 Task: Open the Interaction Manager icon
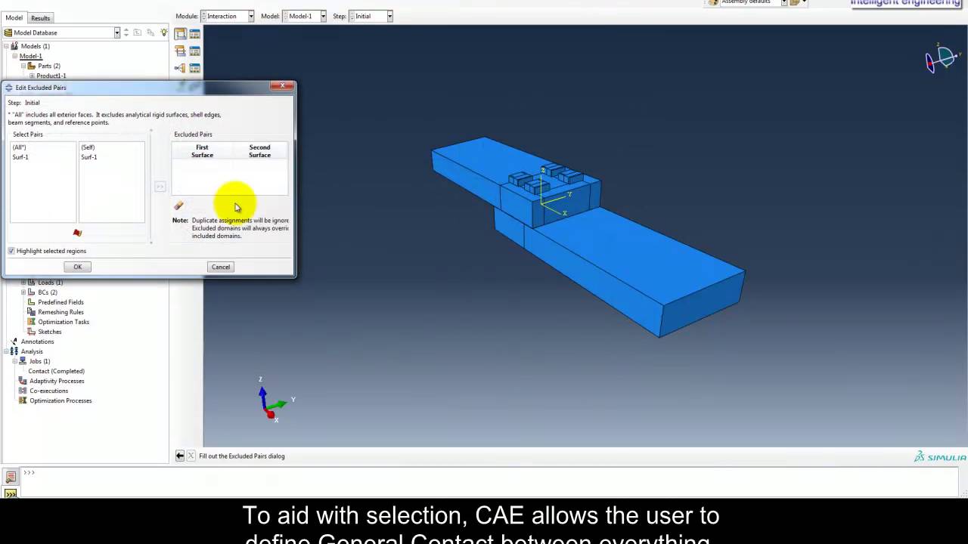(x=194, y=34)
